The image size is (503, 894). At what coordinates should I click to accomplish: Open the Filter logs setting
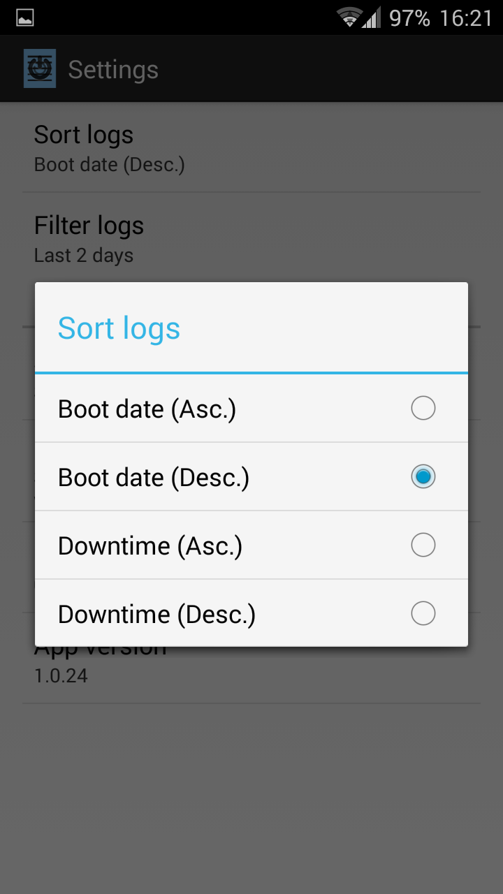[x=89, y=237]
